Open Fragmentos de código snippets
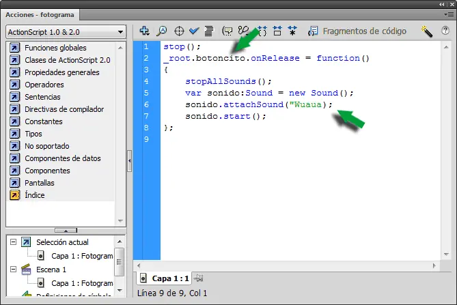 click(x=357, y=31)
